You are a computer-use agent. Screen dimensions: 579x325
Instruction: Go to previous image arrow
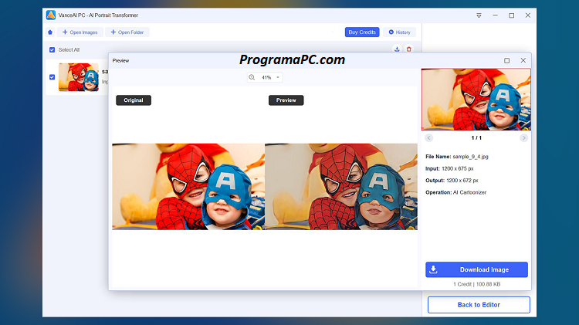pyautogui.click(x=428, y=137)
